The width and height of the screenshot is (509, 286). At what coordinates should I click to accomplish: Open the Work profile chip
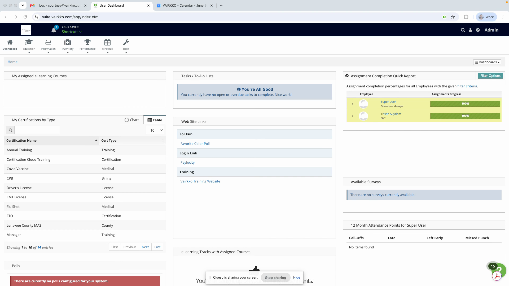tap(486, 17)
